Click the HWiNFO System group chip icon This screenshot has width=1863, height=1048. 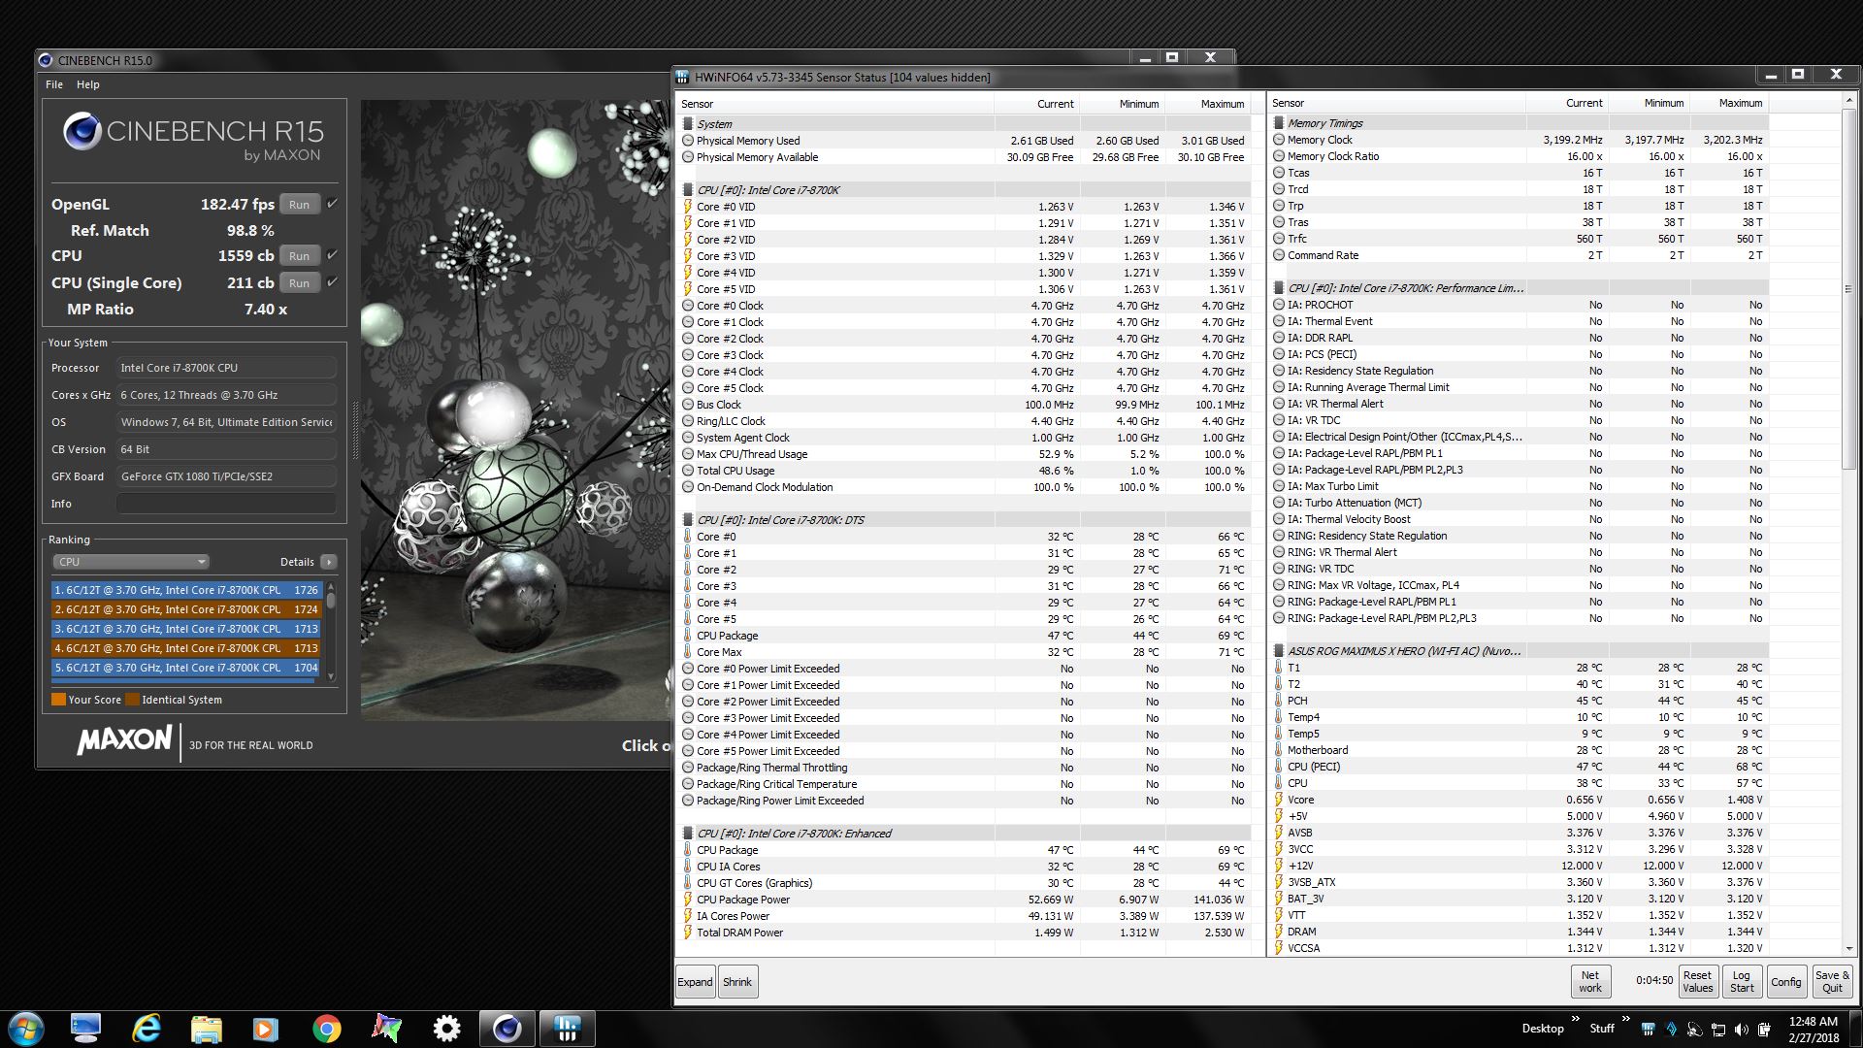[x=687, y=124]
